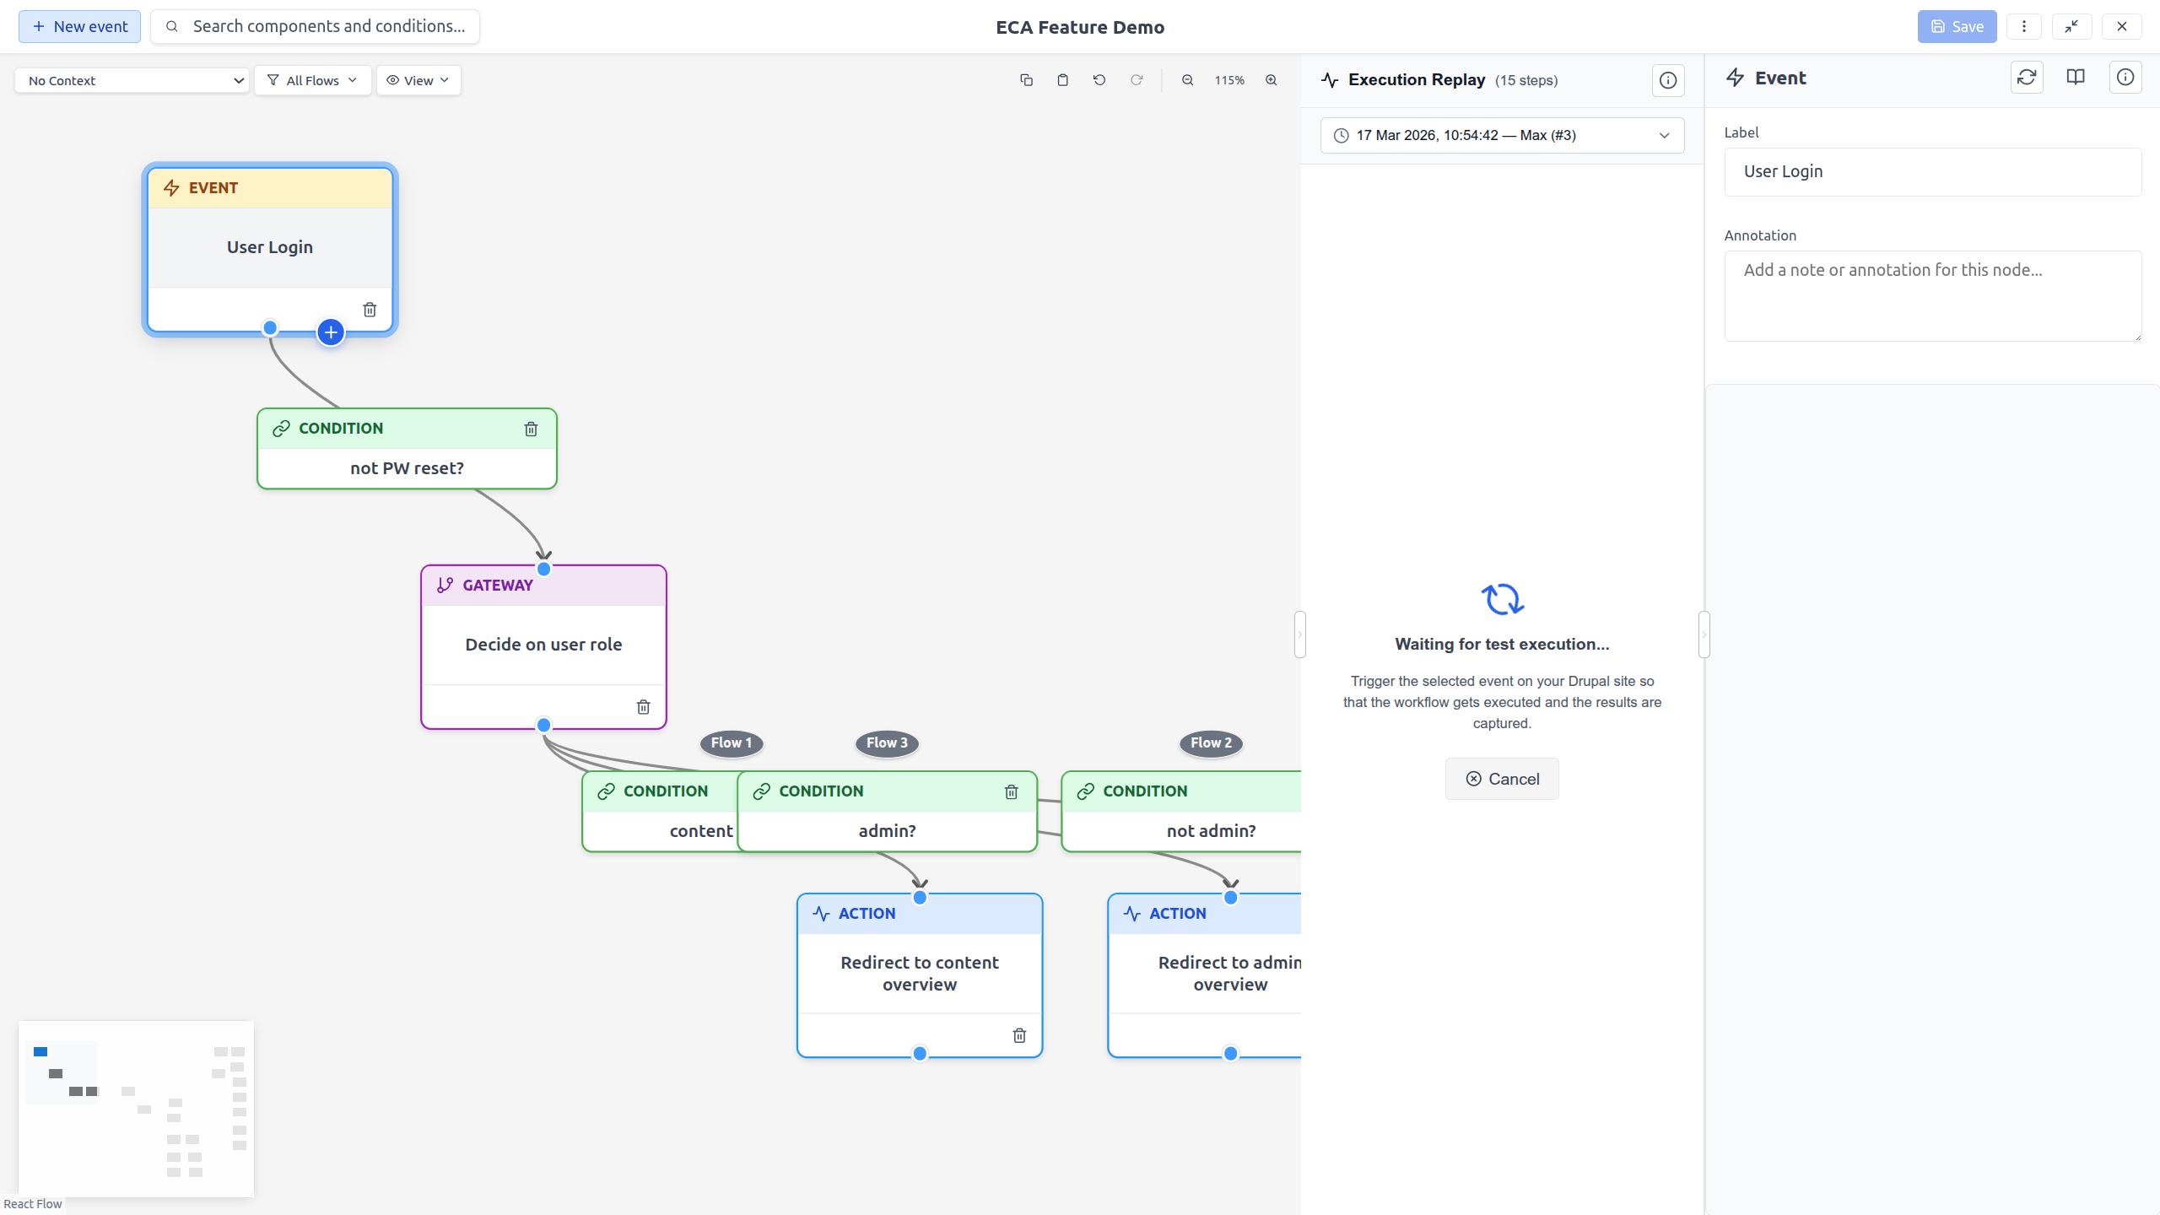Open the documentation book icon

(2076, 78)
